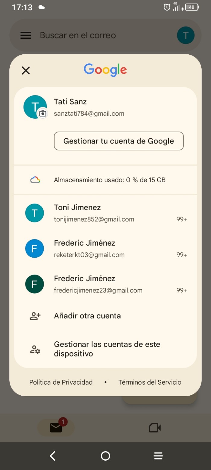Tap the Almacenamiento usado storage text
This screenshot has width=211, height=470.
click(110, 180)
